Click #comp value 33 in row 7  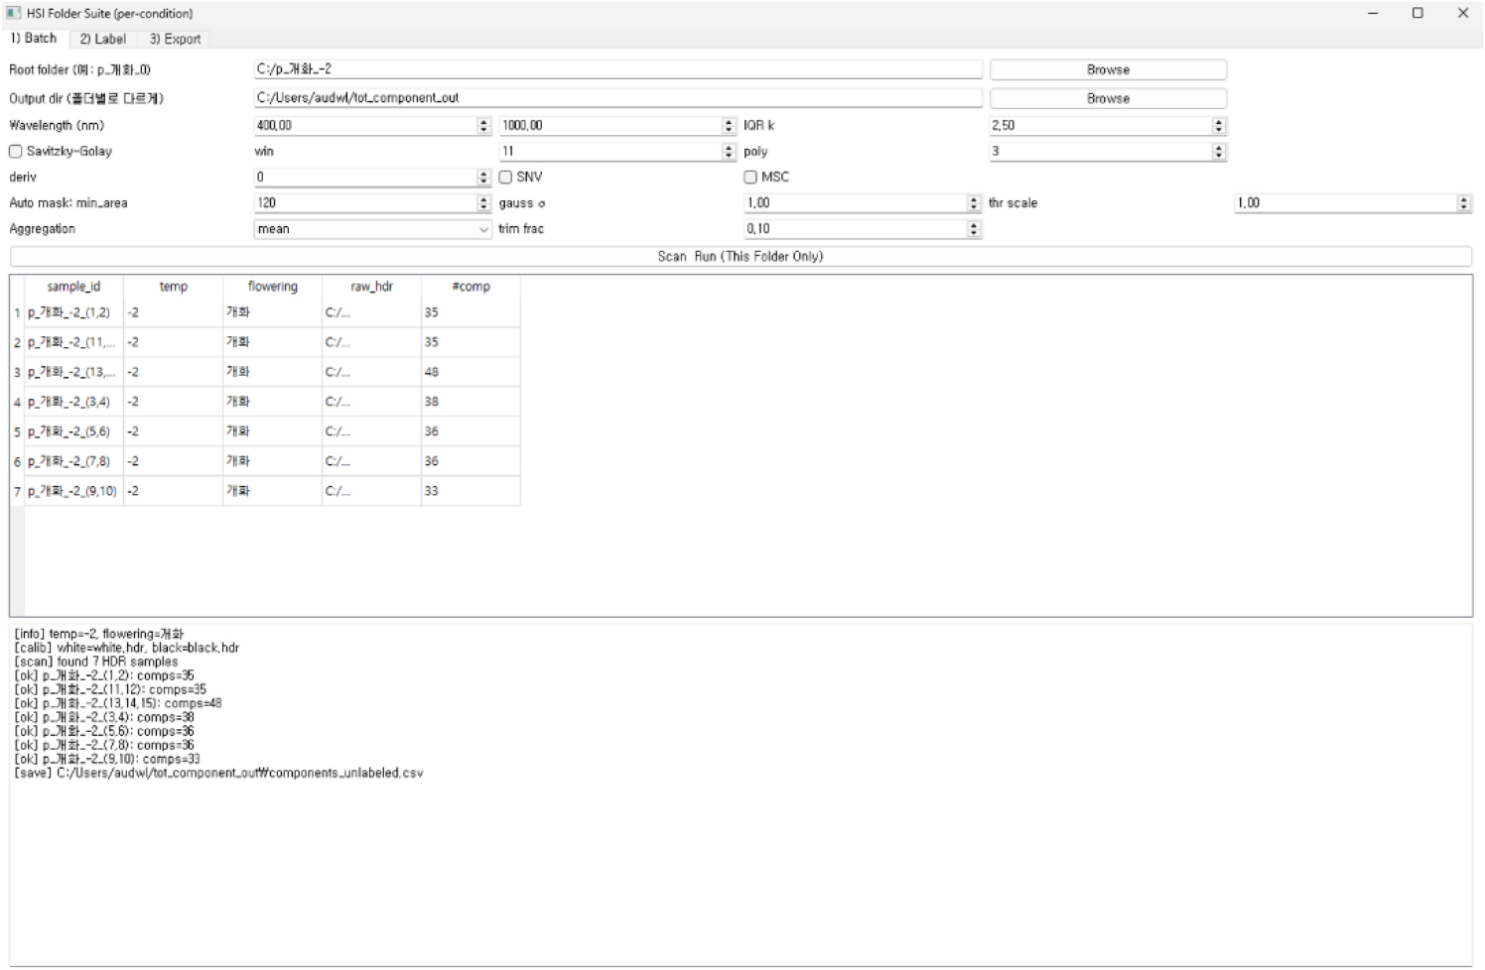click(x=471, y=491)
